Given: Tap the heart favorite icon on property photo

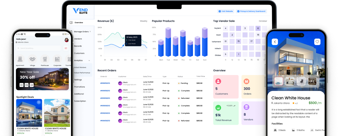Looking at the screenshot, I should click(317, 42).
